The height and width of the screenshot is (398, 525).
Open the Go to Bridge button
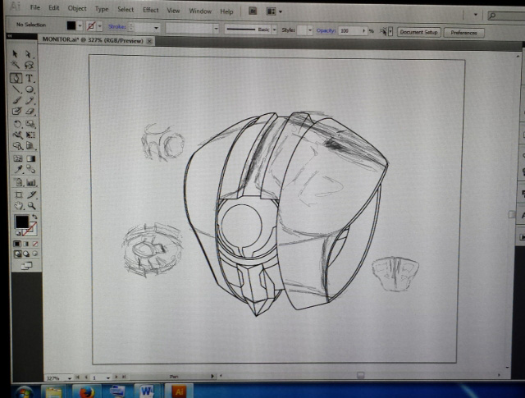[x=253, y=11]
